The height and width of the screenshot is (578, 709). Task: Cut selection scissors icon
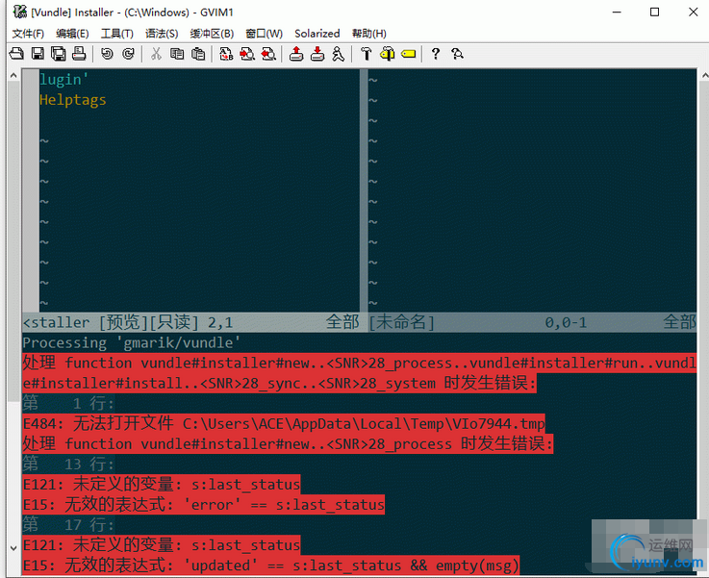156,54
